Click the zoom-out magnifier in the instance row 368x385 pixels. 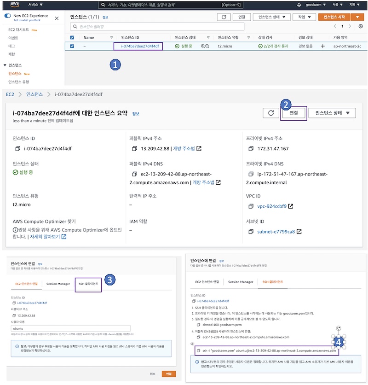(207, 46)
